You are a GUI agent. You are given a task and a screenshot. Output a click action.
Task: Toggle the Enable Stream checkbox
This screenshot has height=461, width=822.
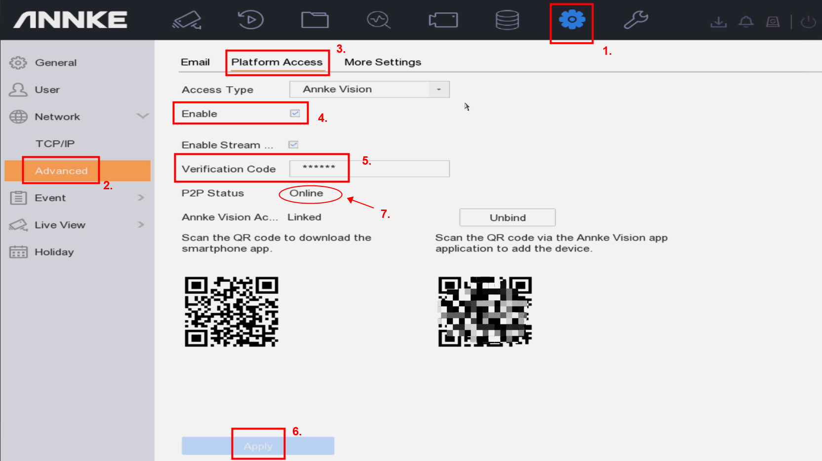[x=294, y=144]
